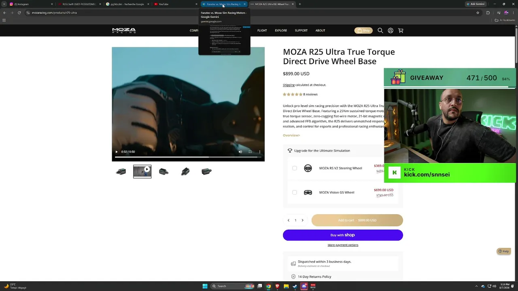Click the Overview link

(291, 135)
